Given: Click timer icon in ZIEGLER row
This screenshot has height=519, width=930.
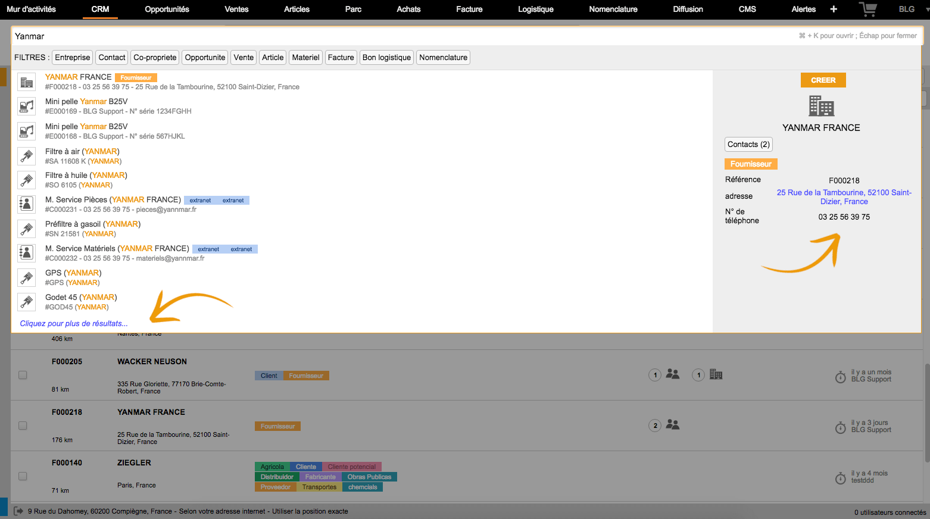Looking at the screenshot, I should click(x=841, y=478).
